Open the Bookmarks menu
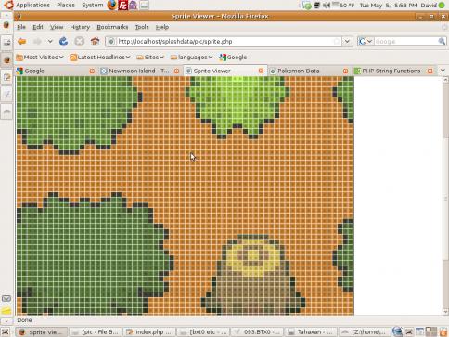 pyautogui.click(x=112, y=27)
